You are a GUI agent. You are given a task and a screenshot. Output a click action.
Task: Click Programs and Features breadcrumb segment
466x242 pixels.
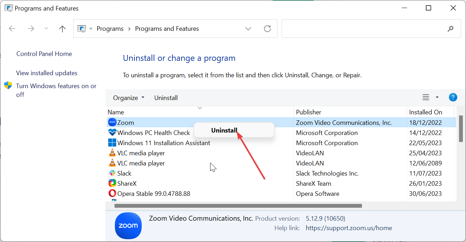tap(167, 29)
